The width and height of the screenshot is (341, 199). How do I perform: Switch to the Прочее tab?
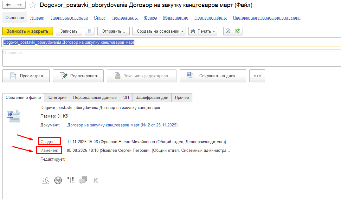182,97
